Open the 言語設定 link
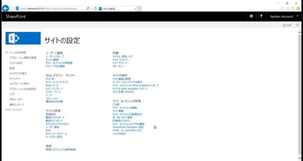Image resolution: width=303 pixels, height=161 pixels. (x=51, y=114)
